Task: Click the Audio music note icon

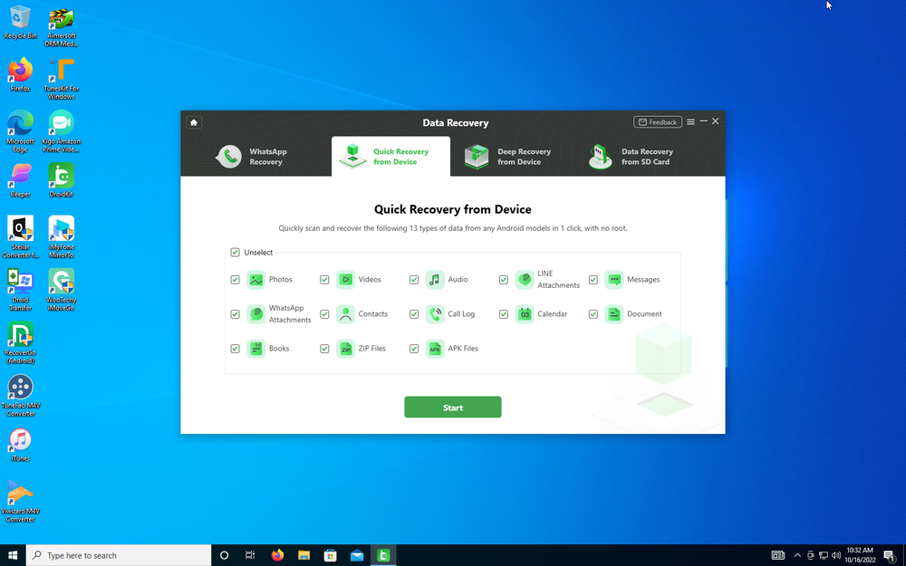Action: 434,279
